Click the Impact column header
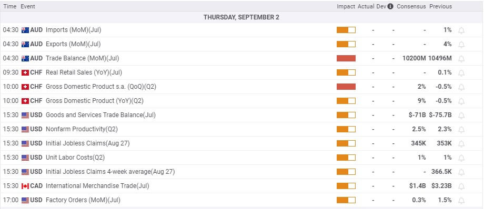This screenshot has width=484, height=209. coord(346,6)
